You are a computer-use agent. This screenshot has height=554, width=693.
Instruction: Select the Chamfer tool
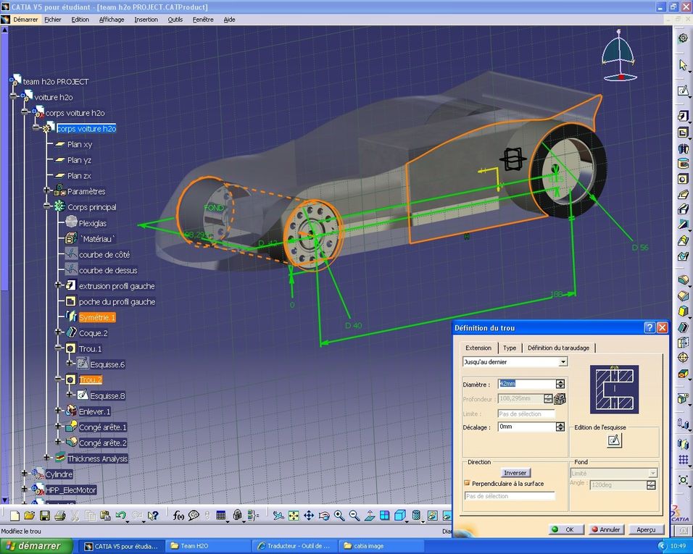tap(683, 295)
